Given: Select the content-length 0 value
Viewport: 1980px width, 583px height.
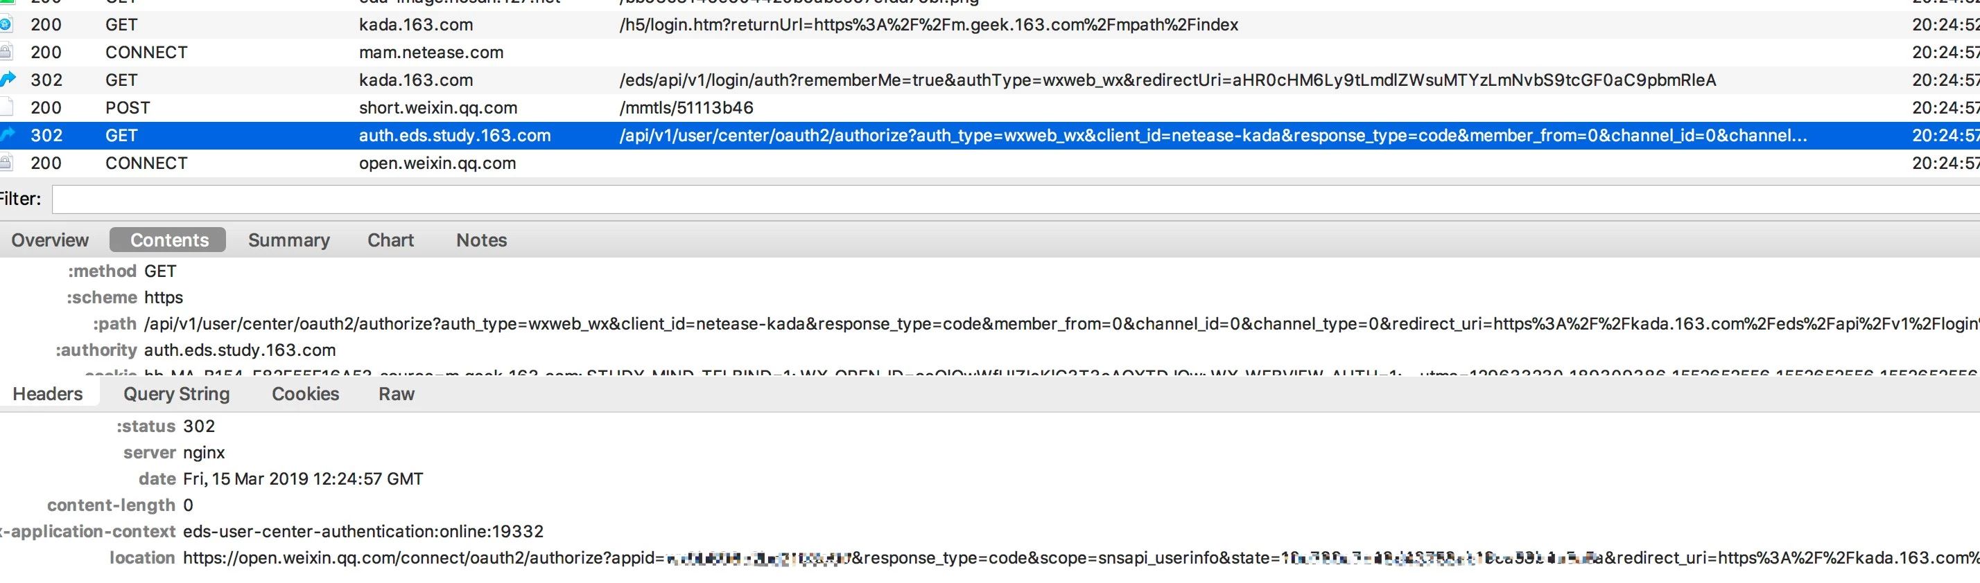Looking at the screenshot, I should pos(189,505).
